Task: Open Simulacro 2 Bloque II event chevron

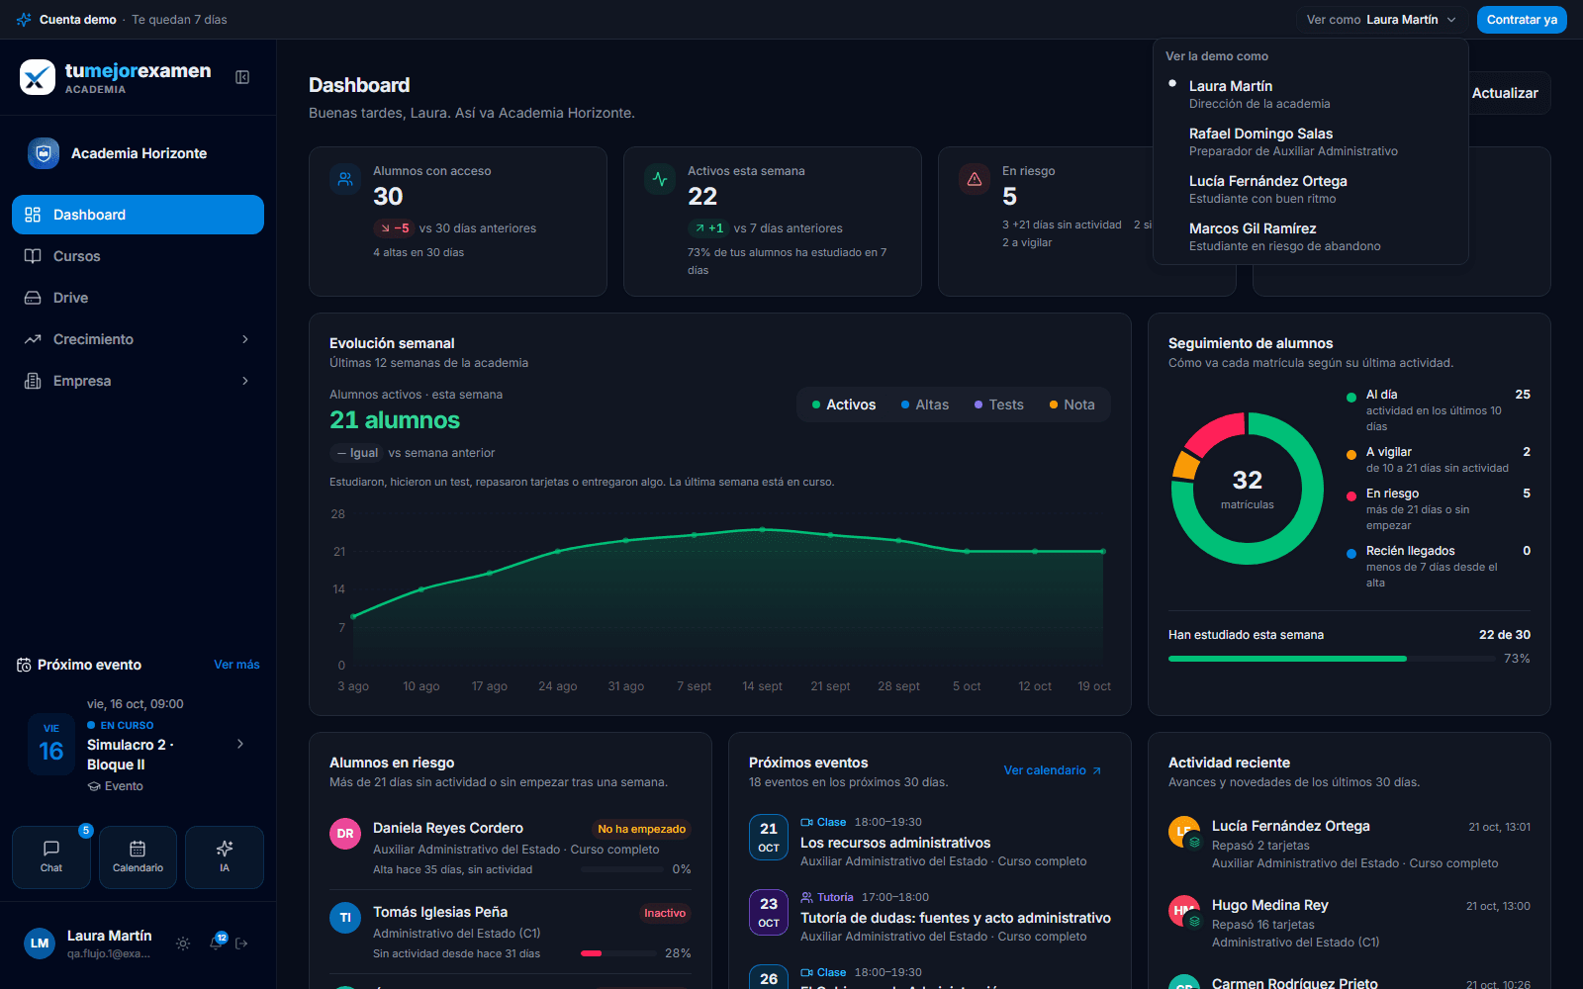Action: [x=240, y=744]
